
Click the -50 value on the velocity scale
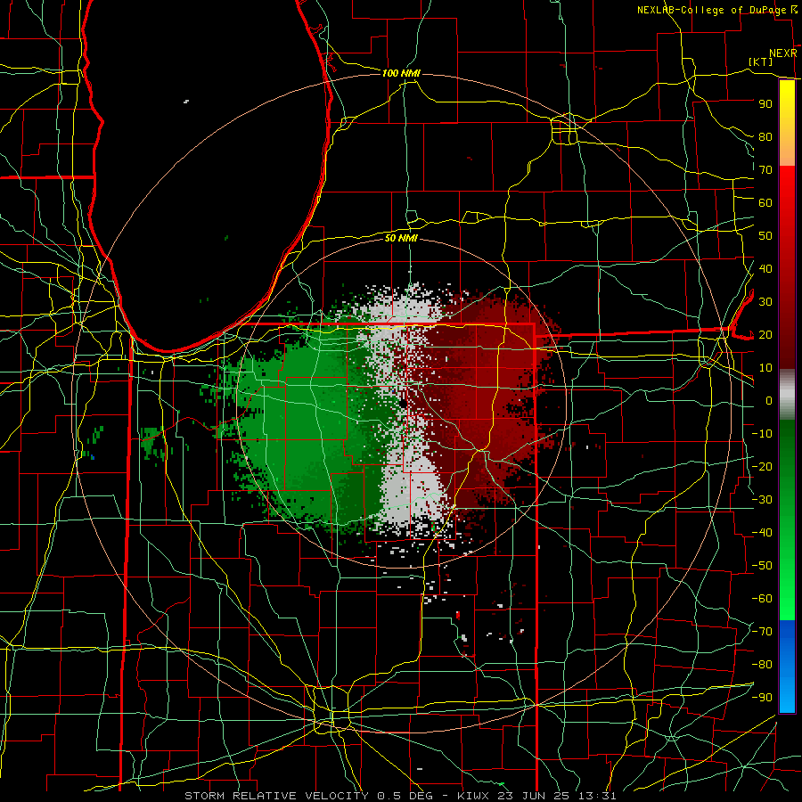coord(762,566)
